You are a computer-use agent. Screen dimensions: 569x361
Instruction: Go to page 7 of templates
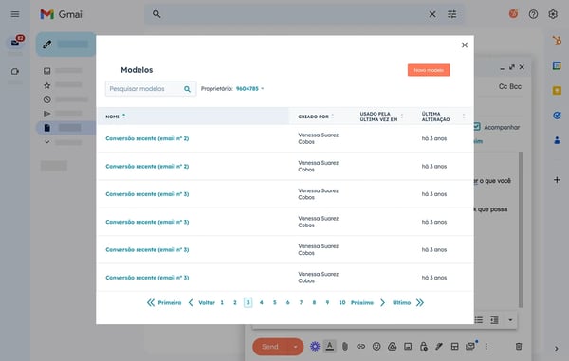[x=301, y=302]
